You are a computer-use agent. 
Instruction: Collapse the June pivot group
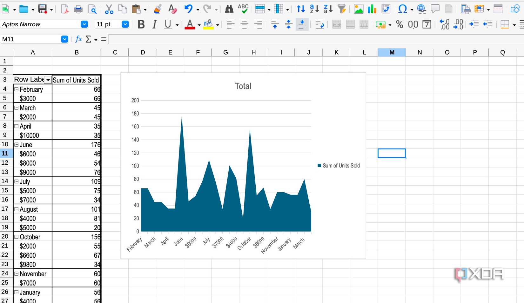point(17,144)
